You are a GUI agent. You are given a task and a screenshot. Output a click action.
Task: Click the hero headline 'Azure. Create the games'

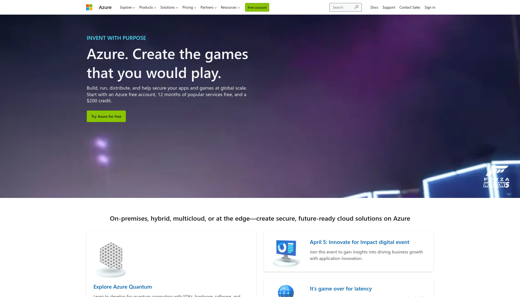coord(167,54)
